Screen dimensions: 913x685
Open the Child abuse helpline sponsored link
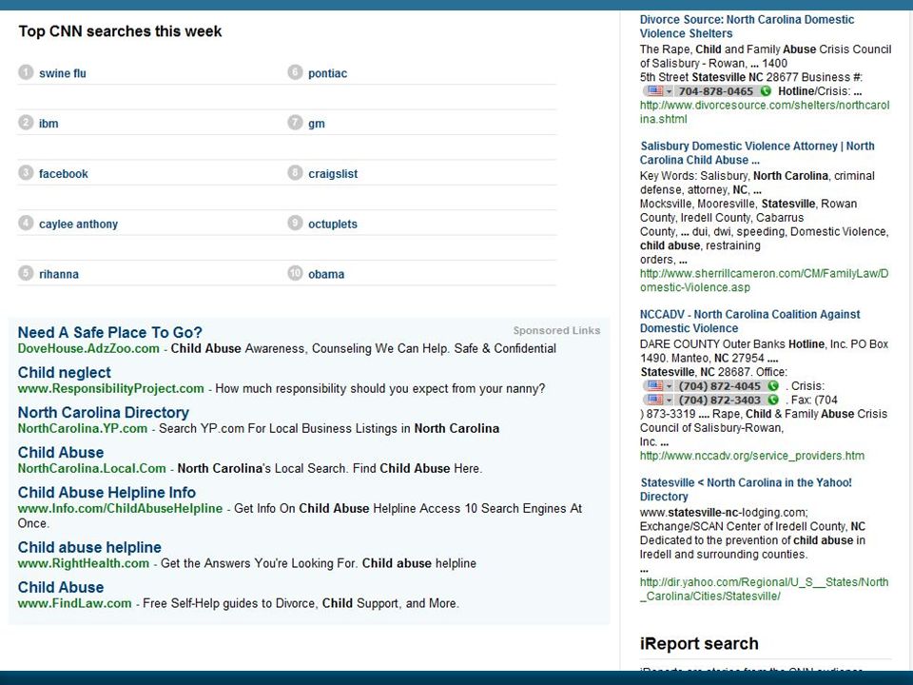pyautogui.click(x=89, y=547)
